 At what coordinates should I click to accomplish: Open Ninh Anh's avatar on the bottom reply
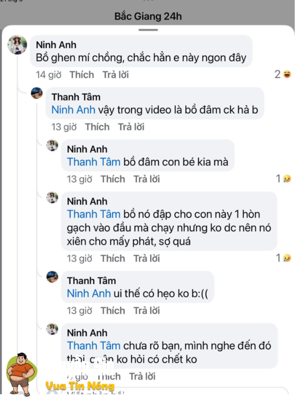click(x=51, y=329)
